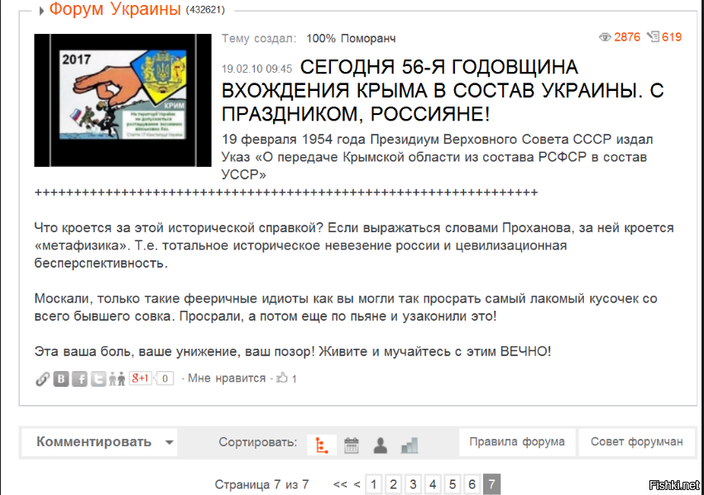Go to comments page 2
This screenshot has height=495, width=704.
(x=393, y=484)
